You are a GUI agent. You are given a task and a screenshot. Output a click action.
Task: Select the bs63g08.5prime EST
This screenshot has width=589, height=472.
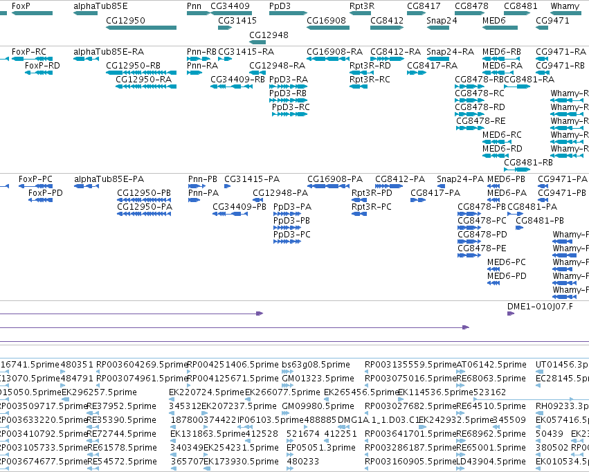click(287, 372)
